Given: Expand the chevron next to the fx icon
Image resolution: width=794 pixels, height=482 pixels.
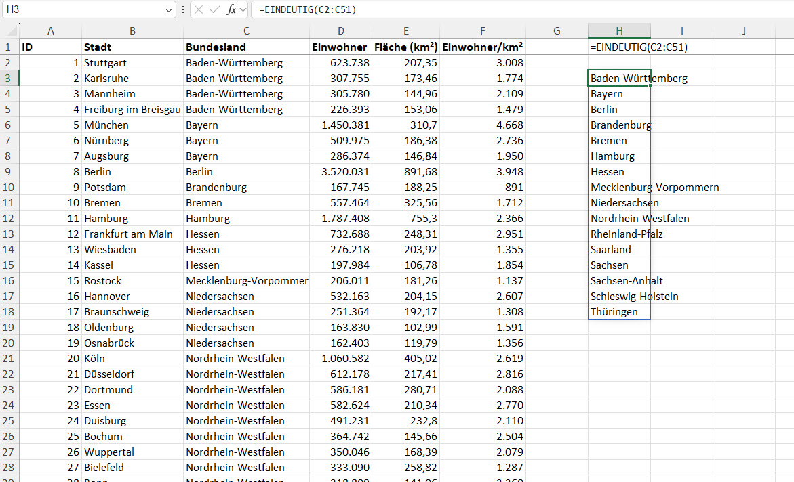Looking at the screenshot, I should [243, 9].
